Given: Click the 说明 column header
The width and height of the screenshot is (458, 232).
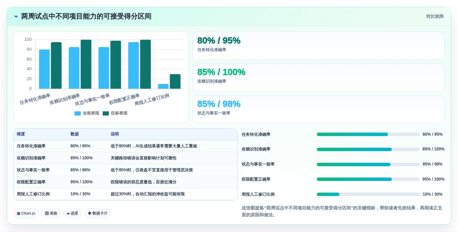Looking at the screenshot, I should pyautogui.click(x=115, y=134).
